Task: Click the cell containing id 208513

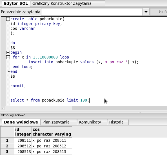Action: coord(23,152)
